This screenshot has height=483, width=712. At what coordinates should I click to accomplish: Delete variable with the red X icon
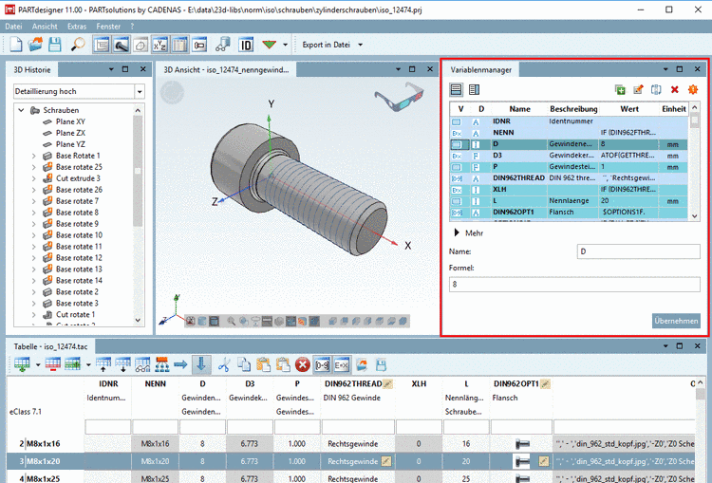pyautogui.click(x=675, y=89)
